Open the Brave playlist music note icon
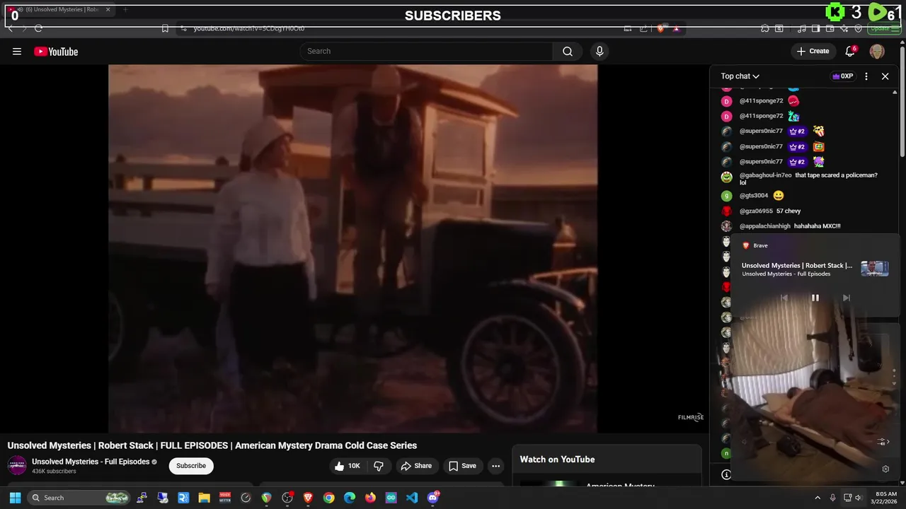Viewport: 906px width, 509px height. click(802, 28)
